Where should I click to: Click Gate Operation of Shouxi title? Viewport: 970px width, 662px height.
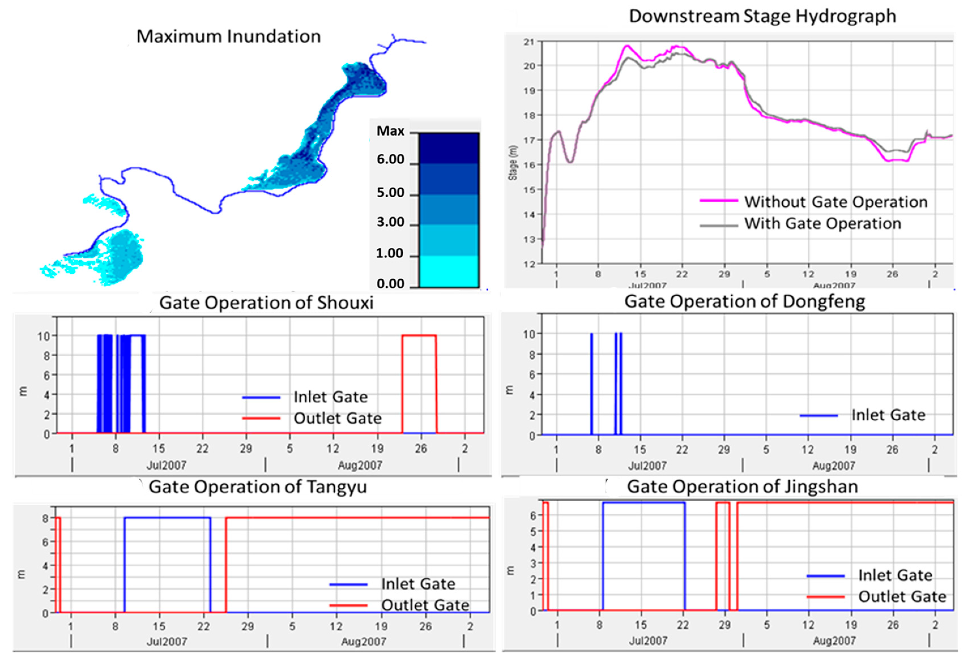(x=266, y=303)
